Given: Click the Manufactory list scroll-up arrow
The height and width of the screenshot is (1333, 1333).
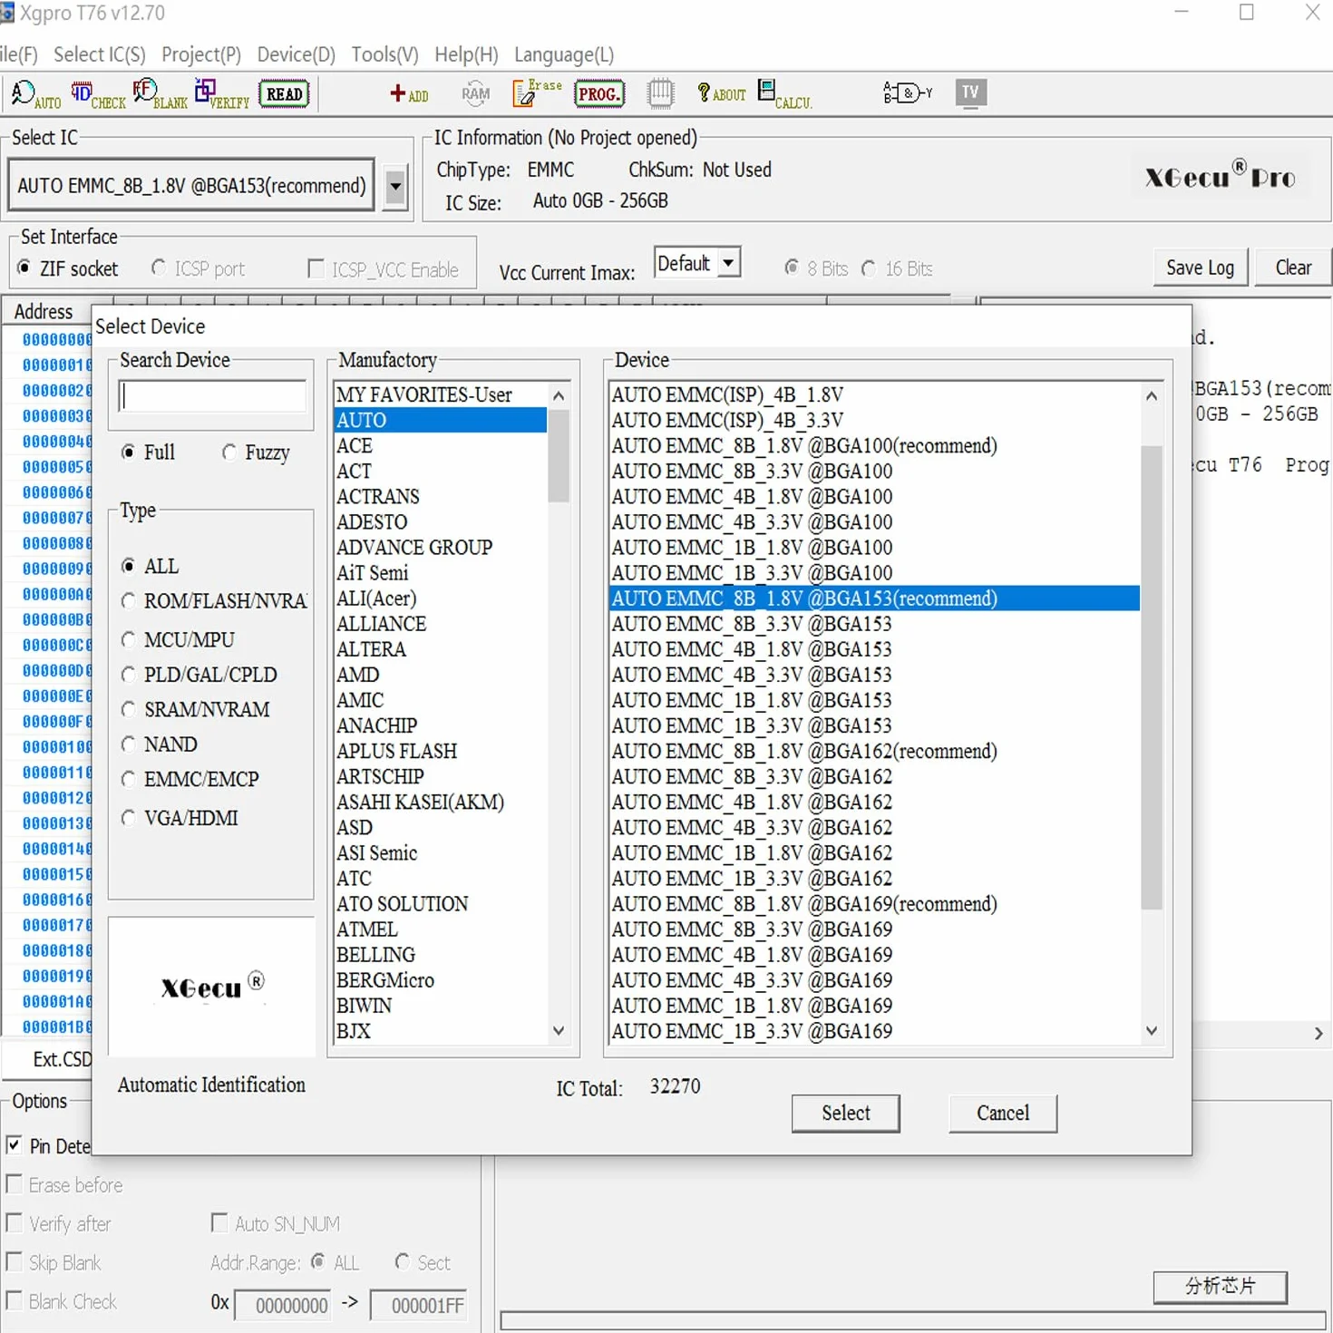Looking at the screenshot, I should [559, 395].
